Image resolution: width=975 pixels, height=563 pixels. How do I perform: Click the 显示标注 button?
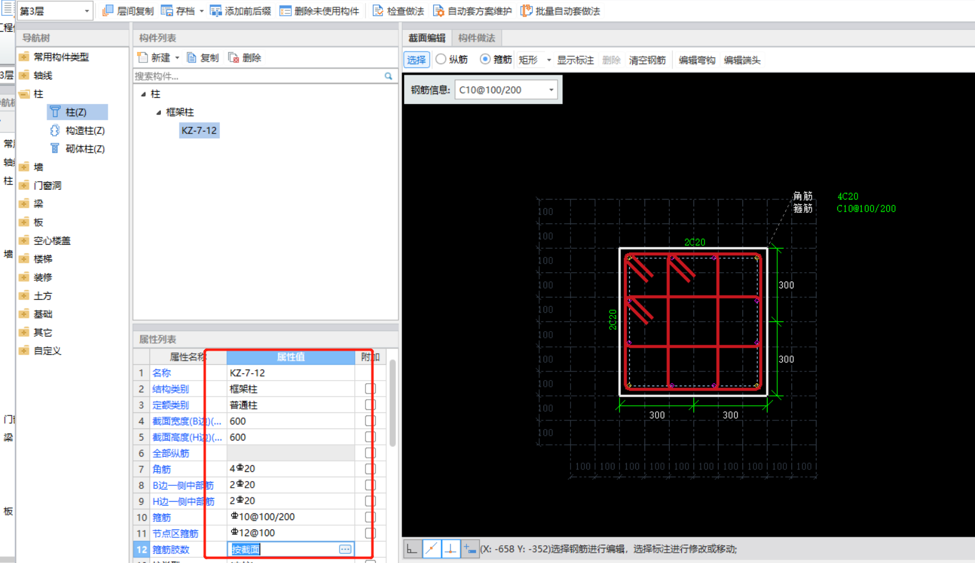coord(575,60)
